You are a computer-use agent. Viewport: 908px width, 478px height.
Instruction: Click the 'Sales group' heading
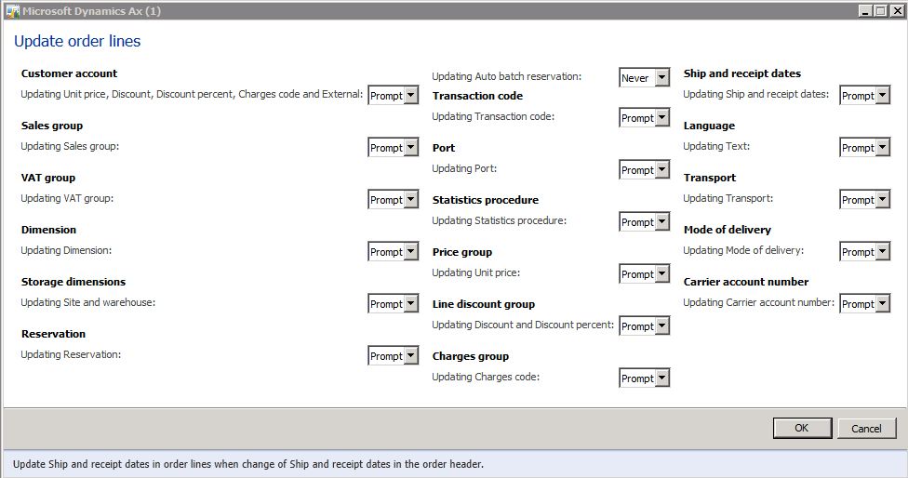tap(52, 126)
